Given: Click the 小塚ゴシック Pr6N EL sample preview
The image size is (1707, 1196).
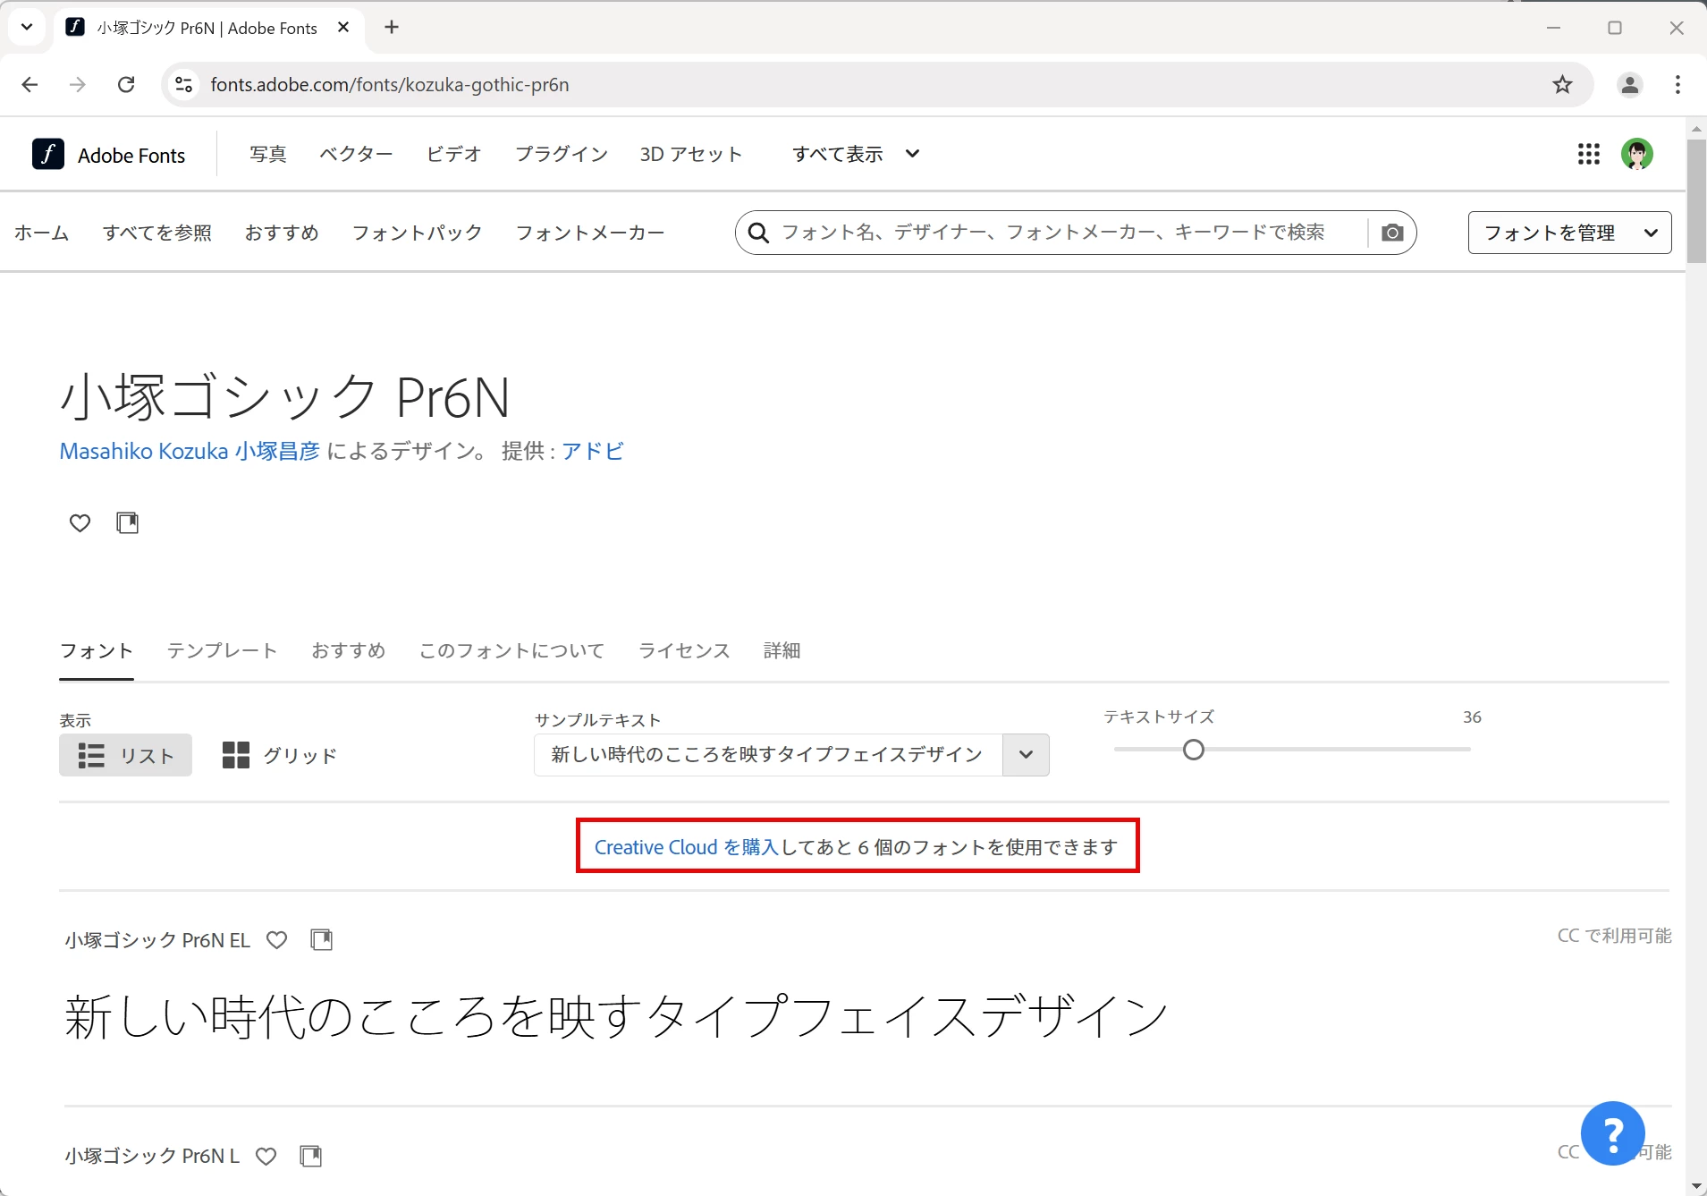Looking at the screenshot, I should point(617,1016).
